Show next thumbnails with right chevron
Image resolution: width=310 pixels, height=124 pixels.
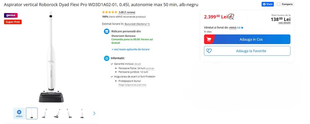coord(94,114)
